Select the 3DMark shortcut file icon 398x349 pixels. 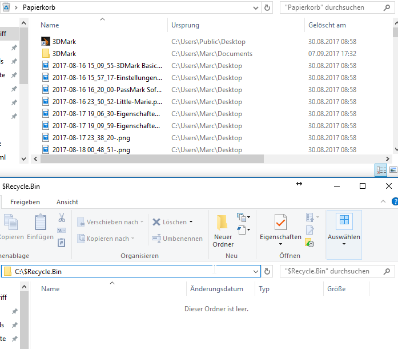46,42
